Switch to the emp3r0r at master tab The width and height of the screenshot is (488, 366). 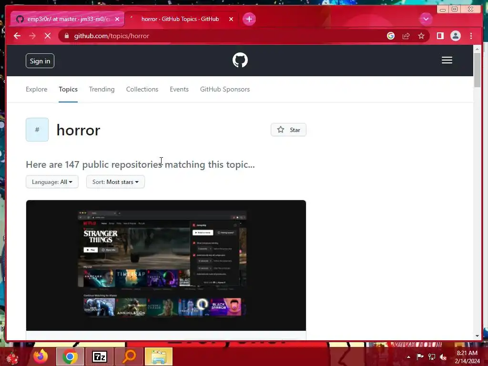67,19
